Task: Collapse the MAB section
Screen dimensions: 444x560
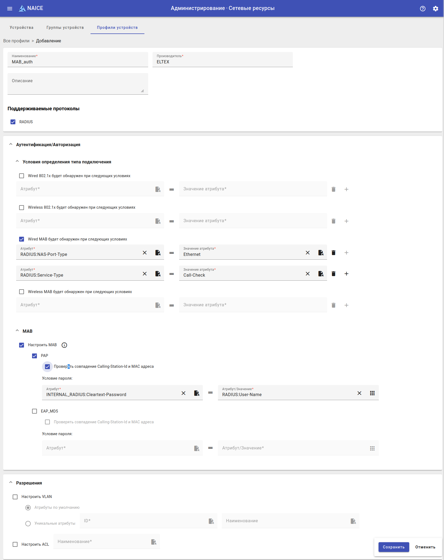Action: [x=17, y=331]
